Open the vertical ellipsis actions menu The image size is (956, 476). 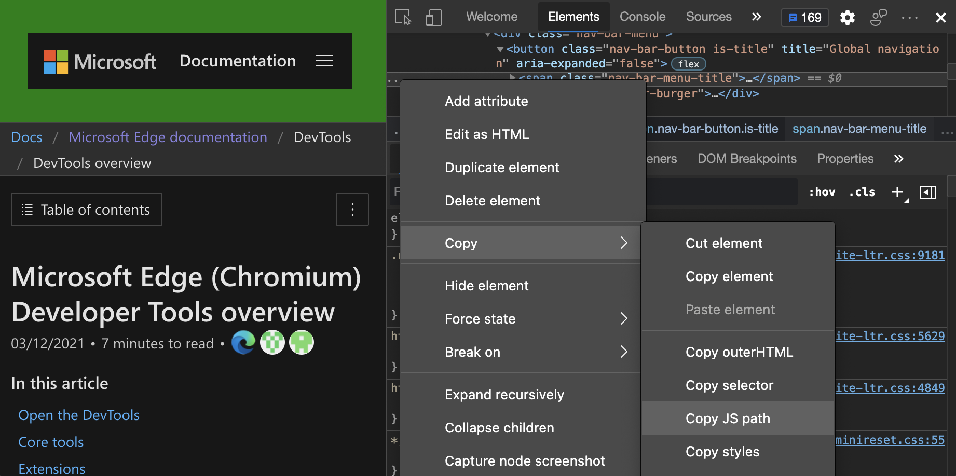pyautogui.click(x=352, y=209)
